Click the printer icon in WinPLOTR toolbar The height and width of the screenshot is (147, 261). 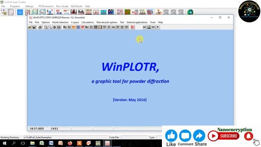coord(40,27)
